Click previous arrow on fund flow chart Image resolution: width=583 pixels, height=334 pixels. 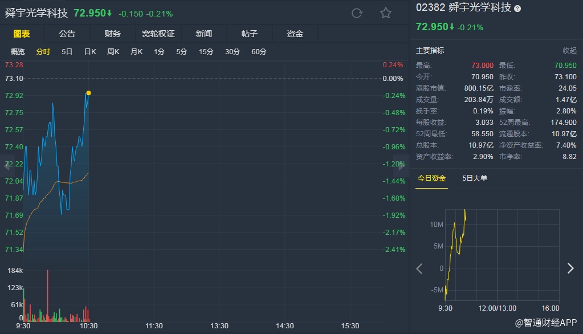[x=419, y=268]
